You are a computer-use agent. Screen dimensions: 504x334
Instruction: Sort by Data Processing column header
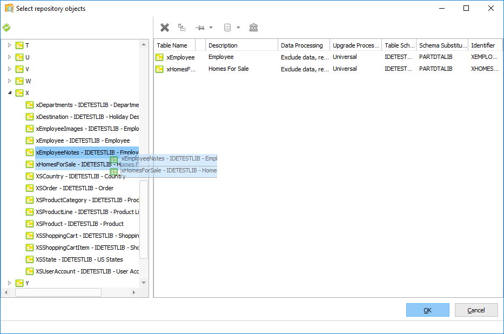[x=304, y=45]
